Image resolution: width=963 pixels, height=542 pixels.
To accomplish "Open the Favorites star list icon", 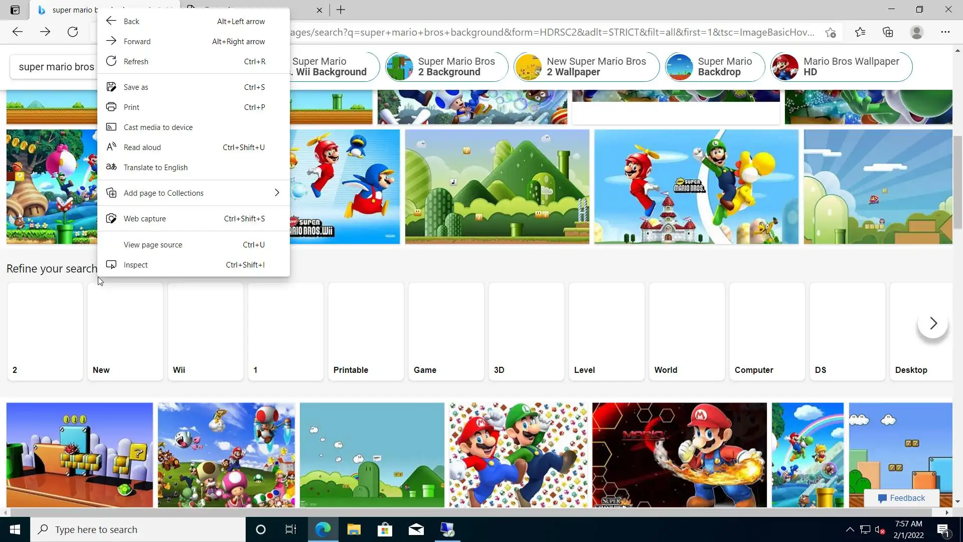I will click(860, 32).
